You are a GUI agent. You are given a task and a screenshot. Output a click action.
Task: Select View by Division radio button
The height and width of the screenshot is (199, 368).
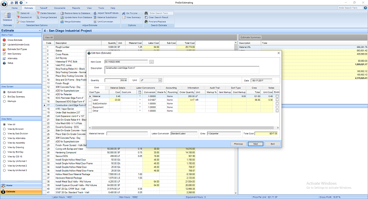4,129
